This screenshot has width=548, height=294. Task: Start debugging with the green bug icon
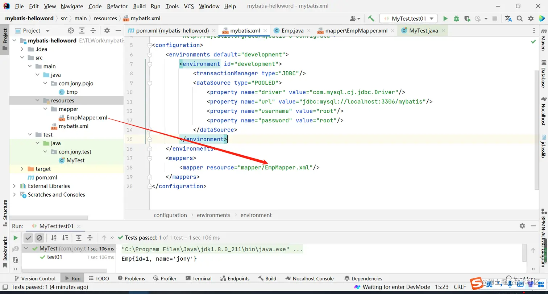(x=456, y=18)
